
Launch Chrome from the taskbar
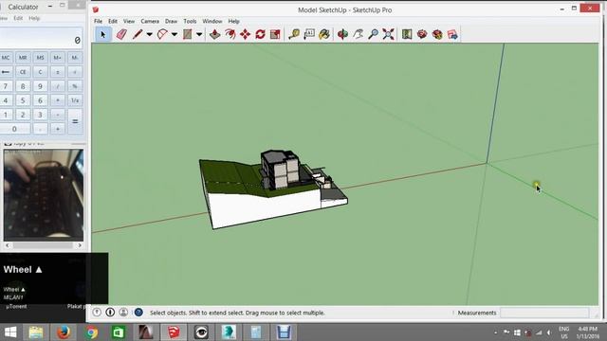point(91,332)
